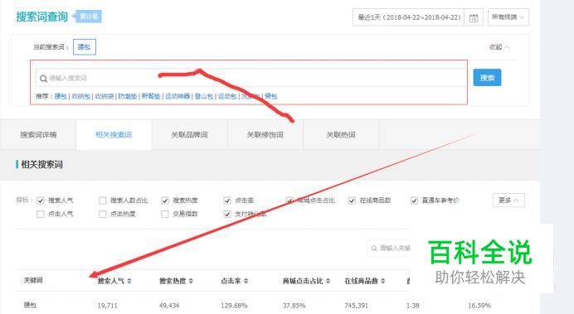This screenshot has width=574, height=314.
Task: Click recommended keyword 收纳包 link
Action: coord(81,96)
